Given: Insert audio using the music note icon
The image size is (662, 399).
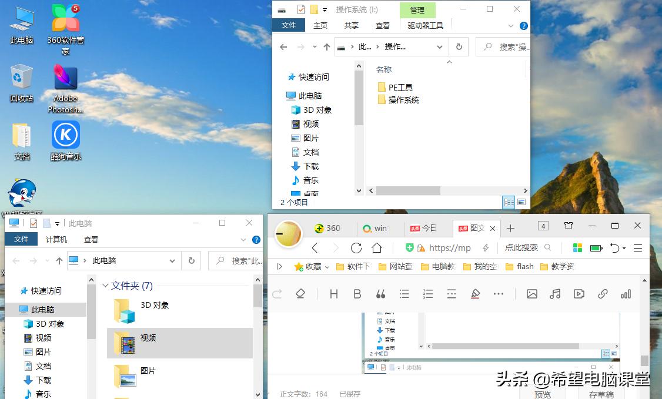Looking at the screenshot, I should click(555, 294).
